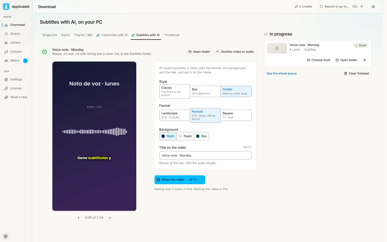
Task: Collapse the sidebar with the panel icon
Action: pos(6,236)
